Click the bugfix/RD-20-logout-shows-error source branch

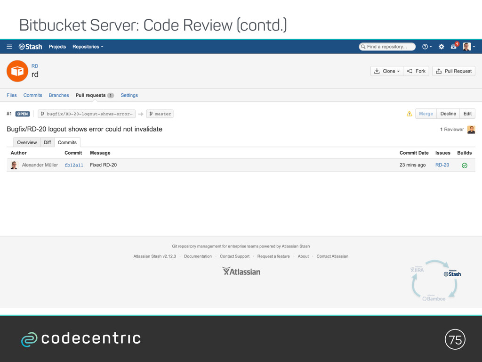point(87,114)
